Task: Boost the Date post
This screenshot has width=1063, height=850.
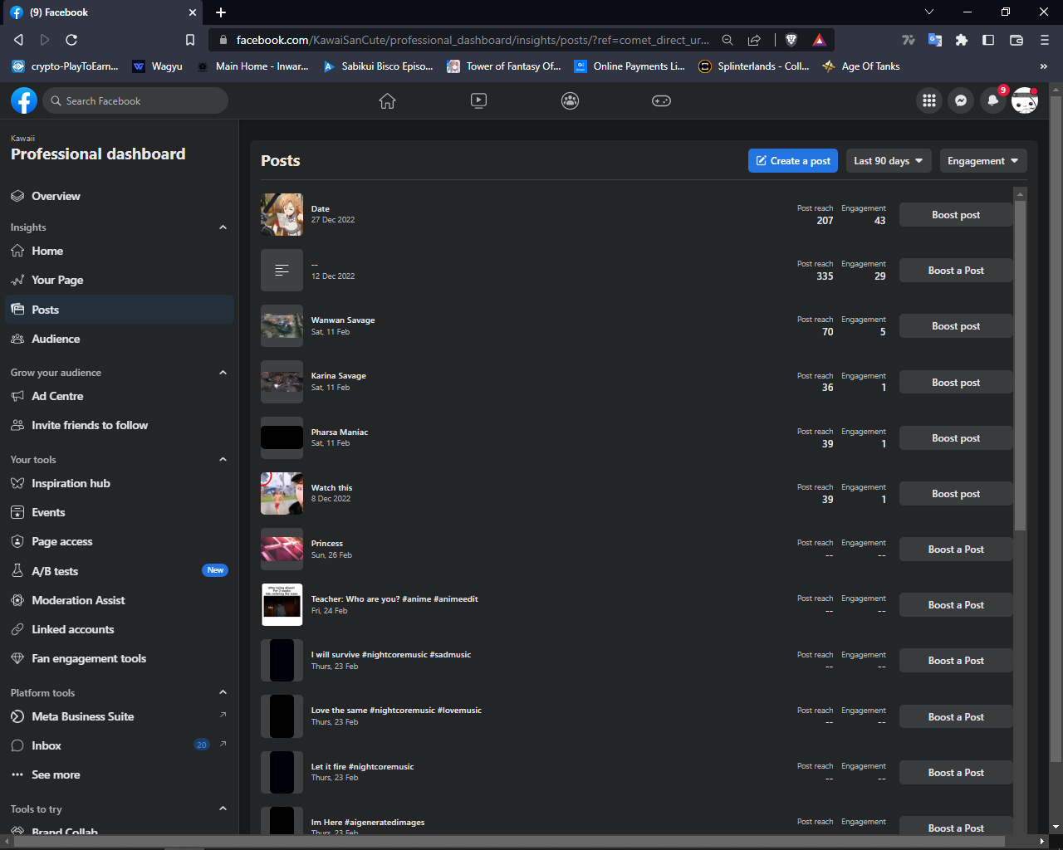Action: click(x=956, y=215)
